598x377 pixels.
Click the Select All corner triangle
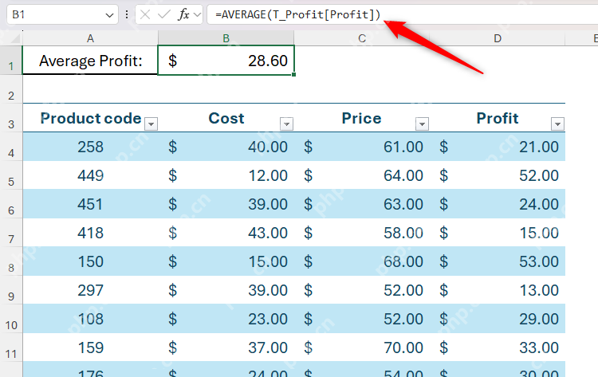pyautogui.click(x=15, y=38)
